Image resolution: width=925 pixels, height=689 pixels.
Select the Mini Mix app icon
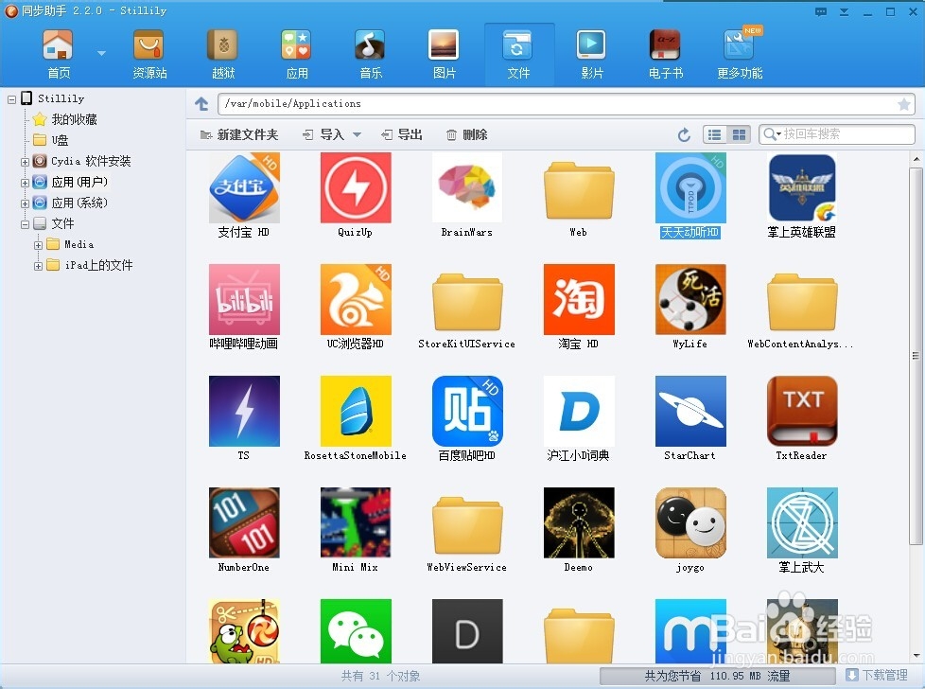[356, 522]
